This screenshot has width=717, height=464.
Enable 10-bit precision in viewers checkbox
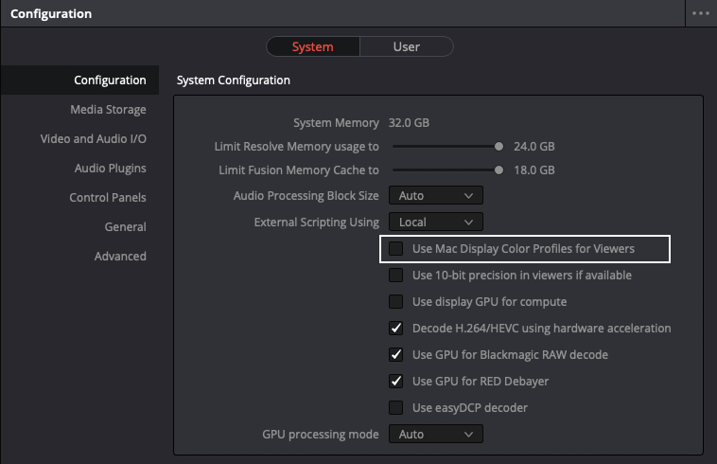click(396, 275)
